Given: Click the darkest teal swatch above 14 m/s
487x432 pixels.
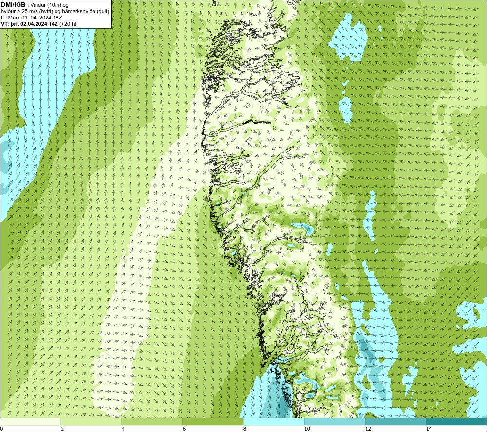Looking at the screenshot, I should [x=457, y=421].
